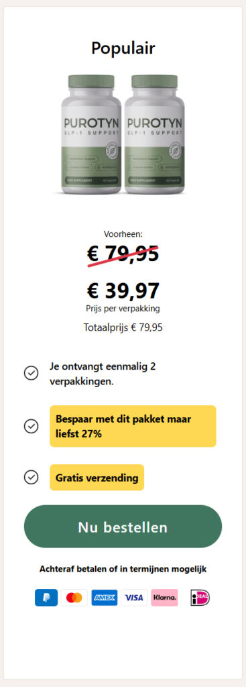Click the VISA payment icon
The image size is (246, 687).
pos(134,598)
